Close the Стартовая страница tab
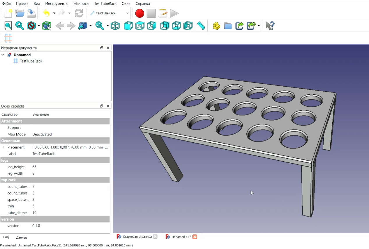 pyautogui.click(x=155, y=237)
